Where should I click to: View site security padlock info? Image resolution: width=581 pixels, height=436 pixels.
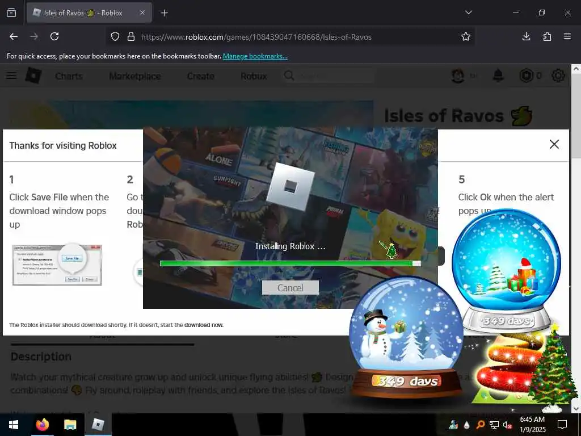click(131, 37)
